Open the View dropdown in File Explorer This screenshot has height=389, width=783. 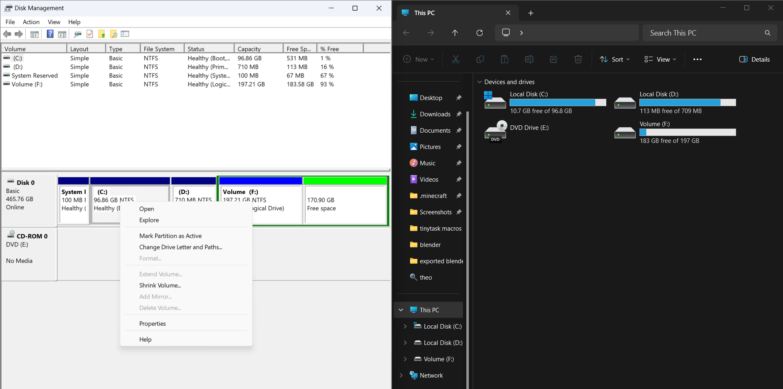point(660,59)
